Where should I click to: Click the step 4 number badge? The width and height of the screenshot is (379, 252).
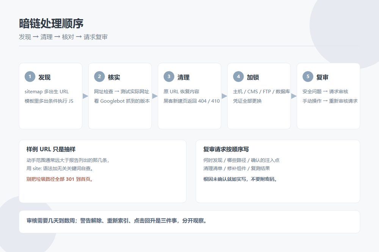click(x=238, y=76)
